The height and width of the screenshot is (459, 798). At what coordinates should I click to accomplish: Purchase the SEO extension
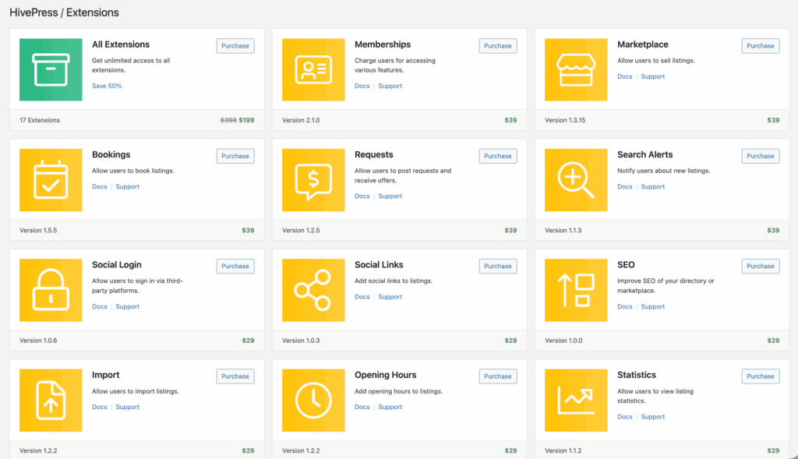click(x=761, y=267)
